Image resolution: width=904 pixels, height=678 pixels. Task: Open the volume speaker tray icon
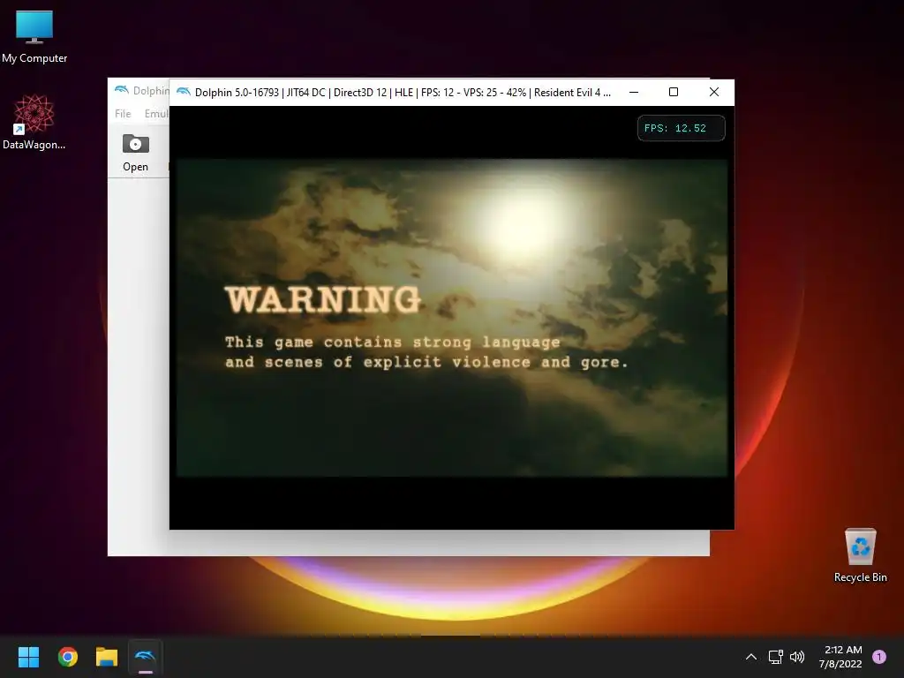pyautogui.click(x=797, y=657)
